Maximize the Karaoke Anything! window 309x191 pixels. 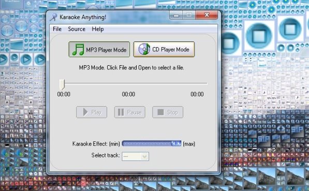[189, 15]
